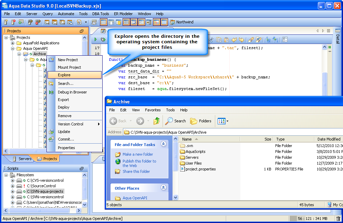The width and height of the screenshot is (343, 223).
Task: Select Mount Project in context menu
Action: pyautogui.click(x=75, y=67)
